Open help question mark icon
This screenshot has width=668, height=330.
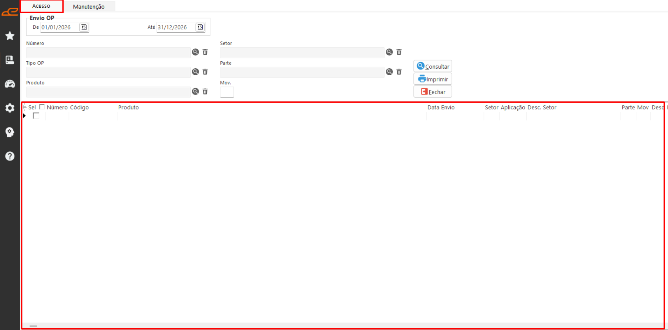(10, 156)
